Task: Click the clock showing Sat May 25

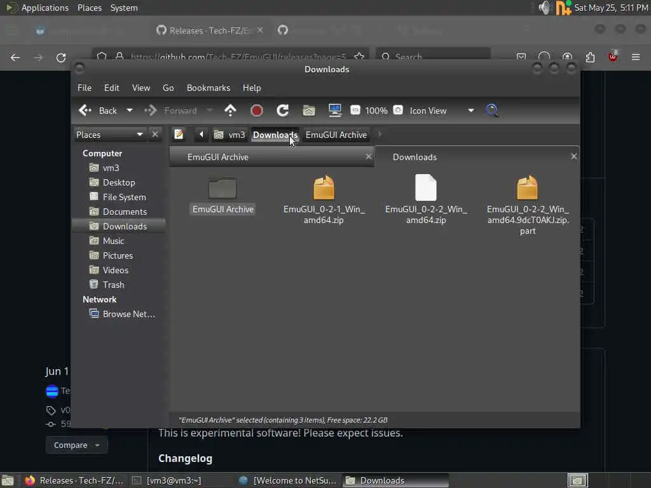Action: [611, 8]
